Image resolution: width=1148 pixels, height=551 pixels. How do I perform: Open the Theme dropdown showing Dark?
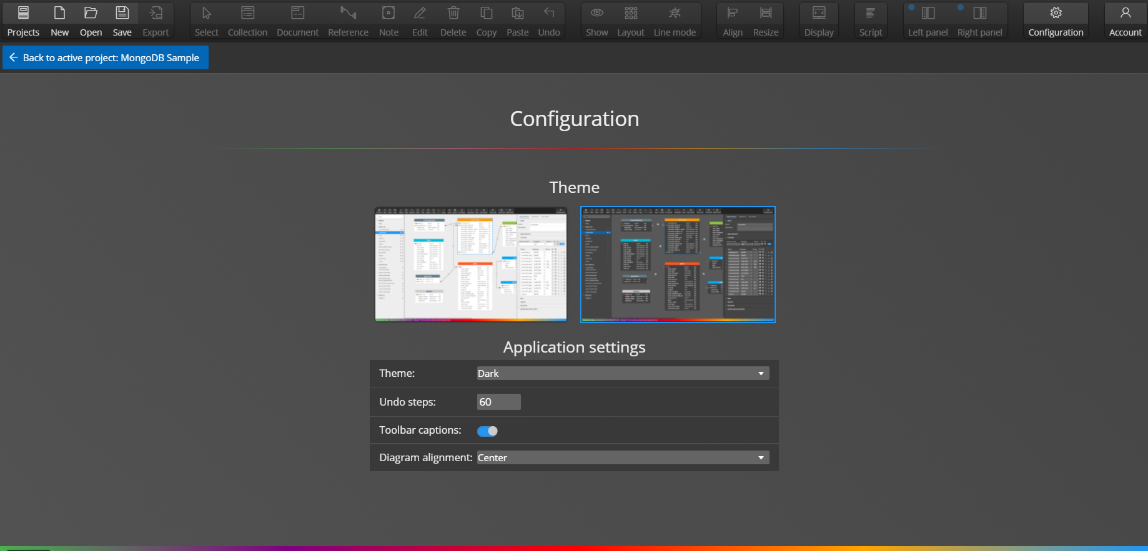pyautogui.click(x=623, y=373)
